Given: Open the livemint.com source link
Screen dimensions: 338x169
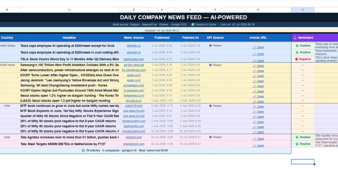Looking at the screenshot, I should (x=134, y=137).
